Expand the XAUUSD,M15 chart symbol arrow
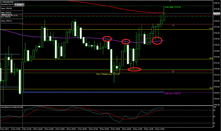Screen dimensions: 221x131 1,2
